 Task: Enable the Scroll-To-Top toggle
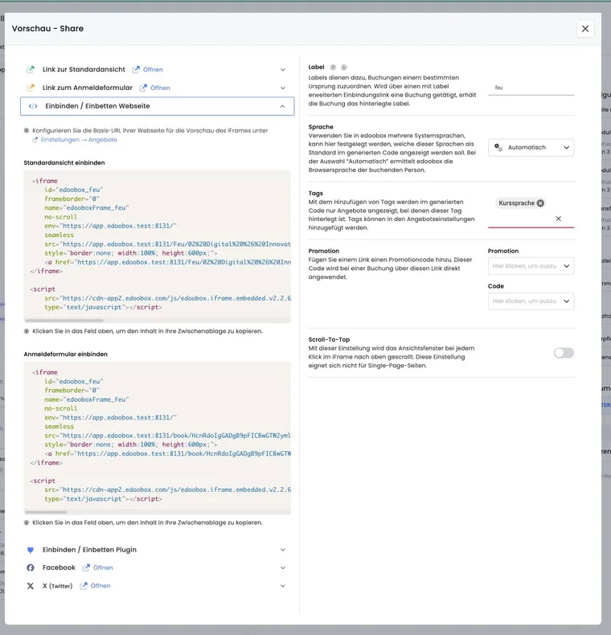point(564,353)
